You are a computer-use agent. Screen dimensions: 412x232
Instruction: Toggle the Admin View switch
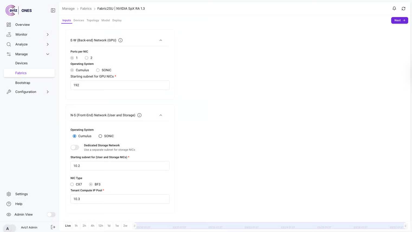point(51,214)
